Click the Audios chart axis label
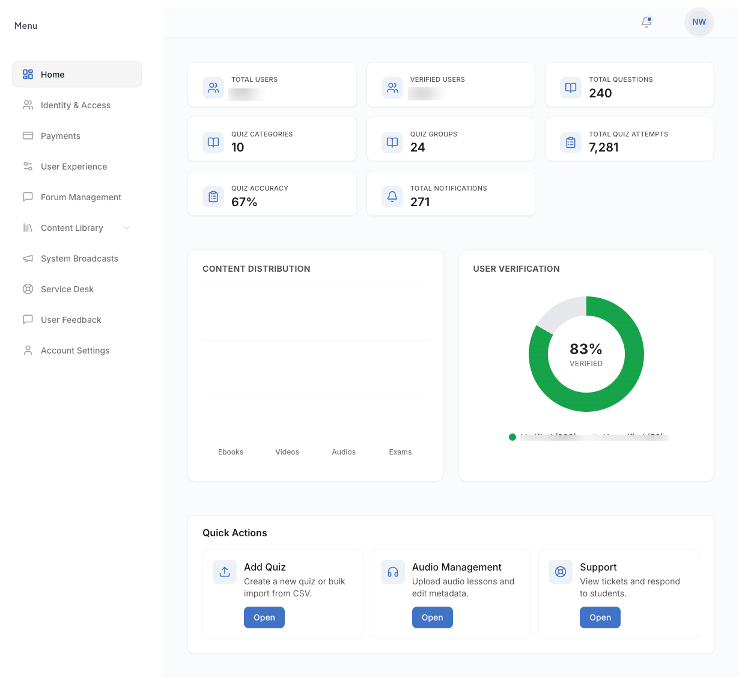 [x=344, y=452]
